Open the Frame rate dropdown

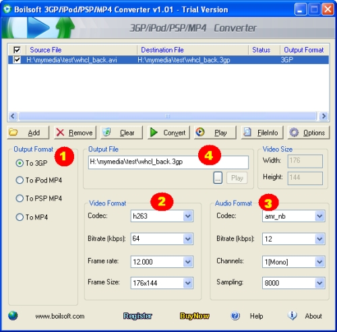(x=188, y=262)
